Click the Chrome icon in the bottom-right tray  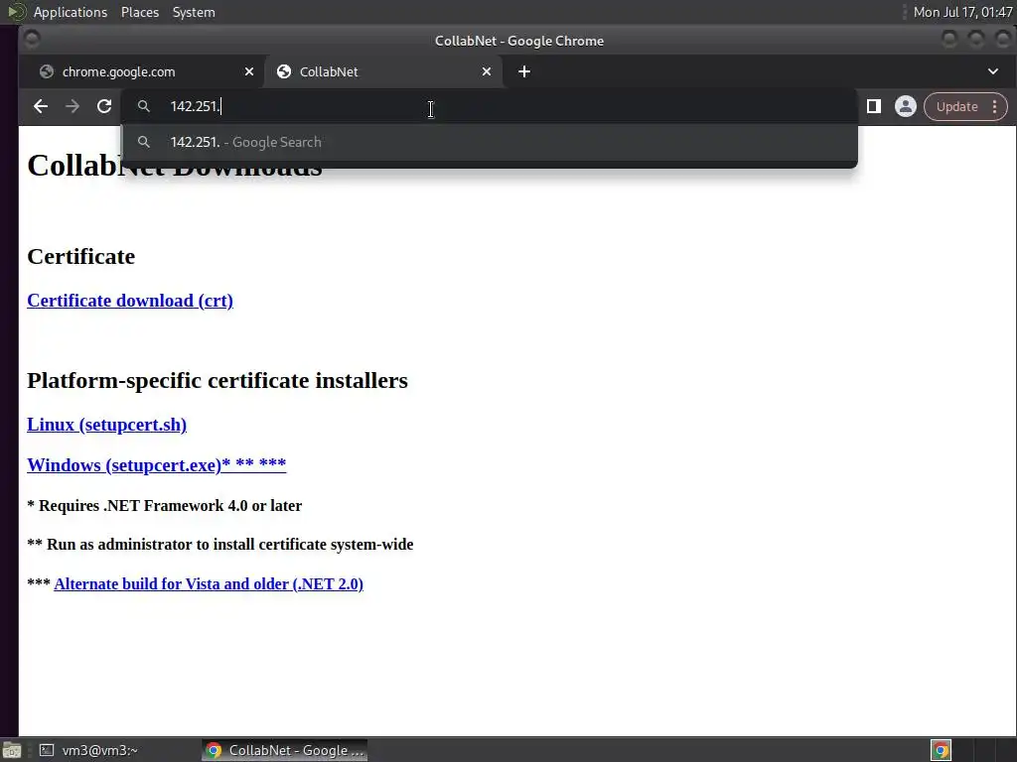click(941, 750)
